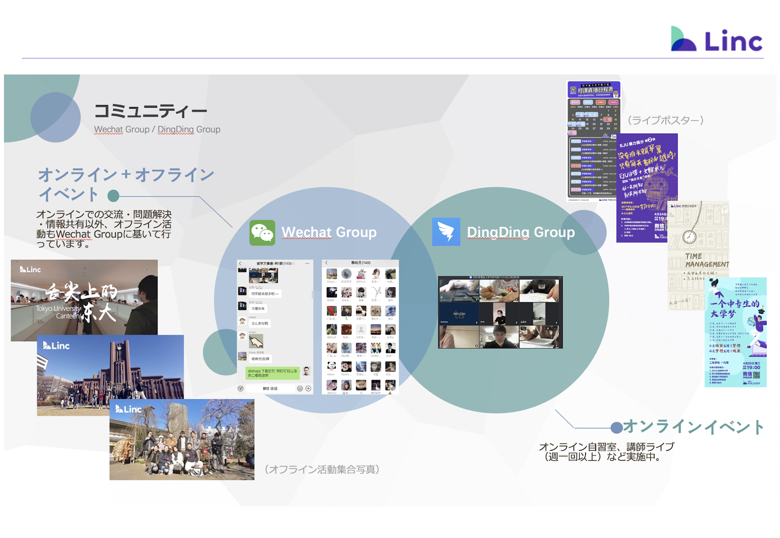Click Linc logo on Tokyo University Canteen photo
The height and width of the screenshot is (538, 780).
(x=30, y=269)
